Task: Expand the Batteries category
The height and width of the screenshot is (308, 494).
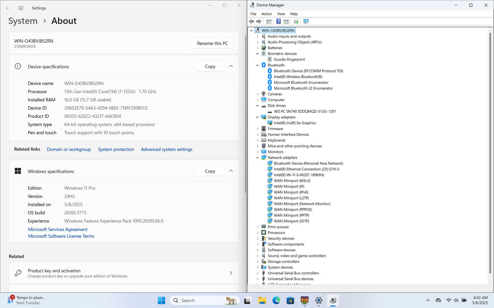Action: pos(257,48)
